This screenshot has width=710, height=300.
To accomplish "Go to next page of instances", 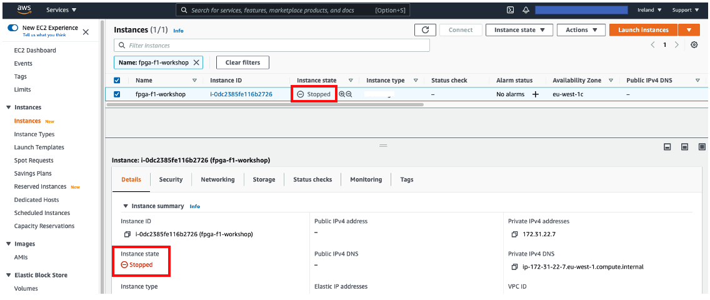I will pos(676,45).
